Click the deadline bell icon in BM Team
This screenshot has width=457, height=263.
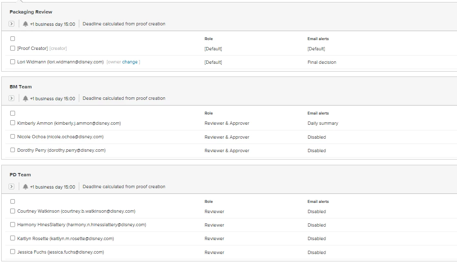click(x=25, y=99)
